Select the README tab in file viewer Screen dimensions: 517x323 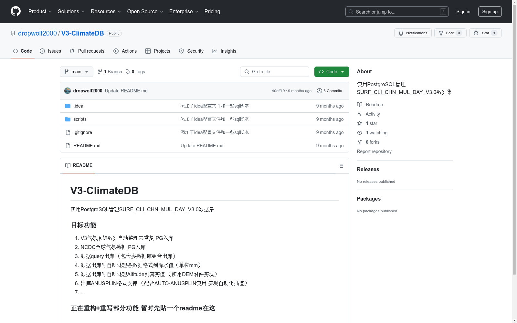pos(79,165)
